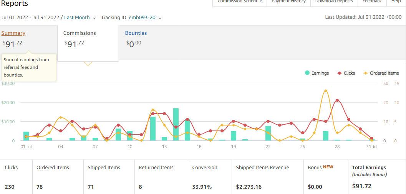Switch to the Bounties tab
Image resolution: width=406 pixels, height=194 pixels.
tap(136, 33)
